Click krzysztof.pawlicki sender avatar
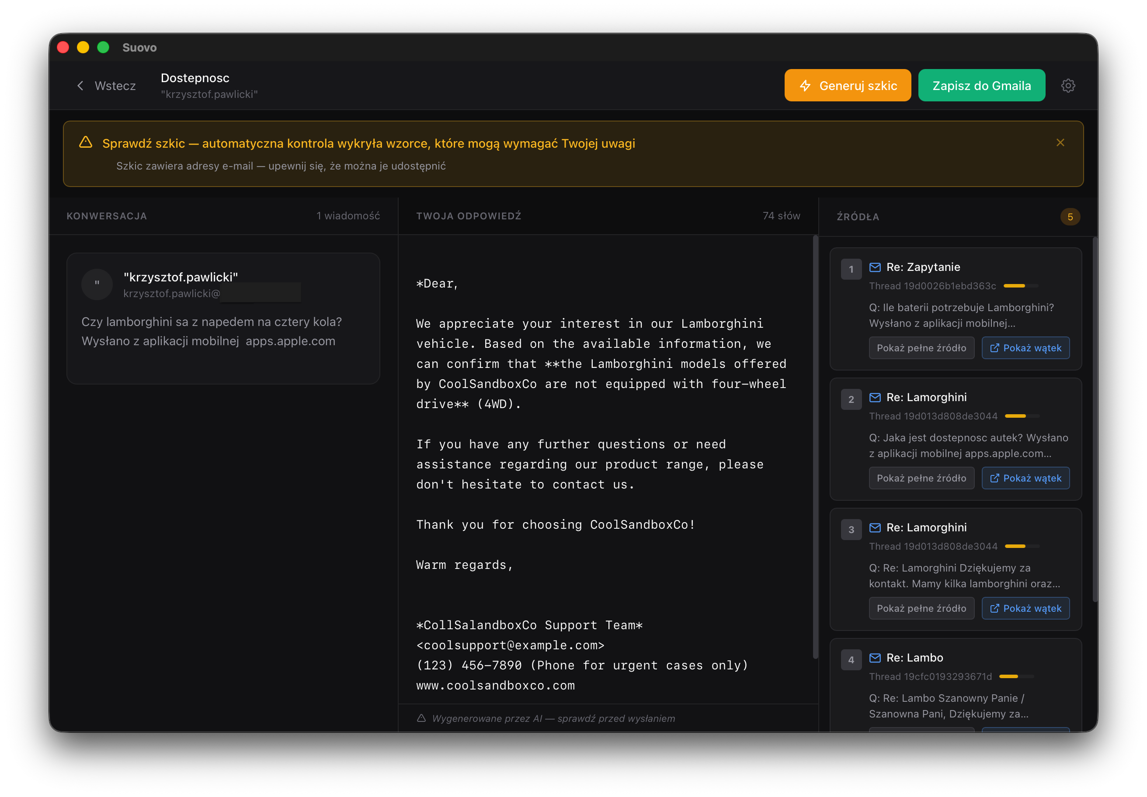1147x797 pixels. (x=97, y=284)
